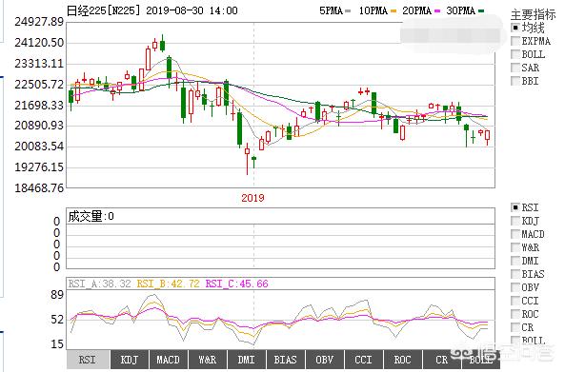Click the 2019 year marker on axis
Image resolution: width=565 pixels, height=372 pixels.
point(252,198)
